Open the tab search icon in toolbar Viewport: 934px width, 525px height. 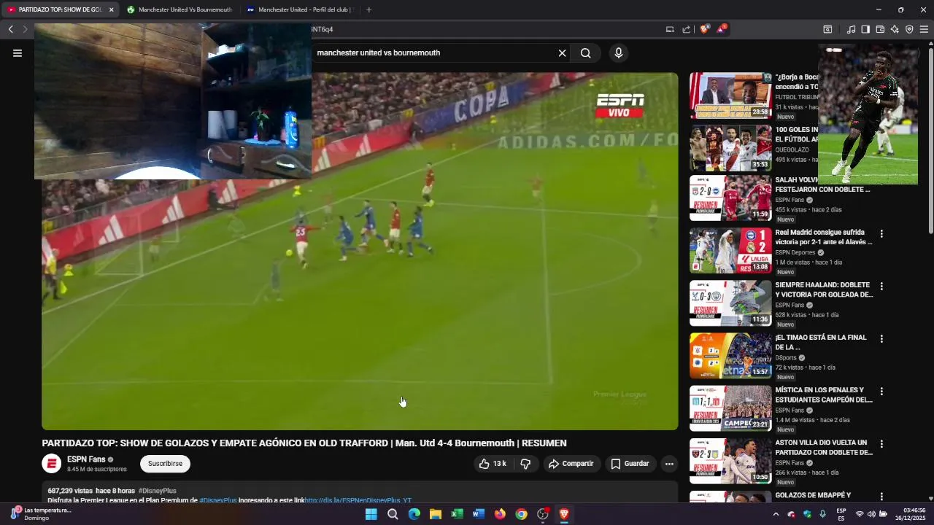coord(827,29)
